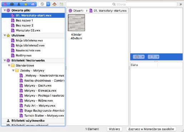This screenshot has width=184, height=132.
Task: Open the second preview render dropdown
Action: (x=154, y=57)
